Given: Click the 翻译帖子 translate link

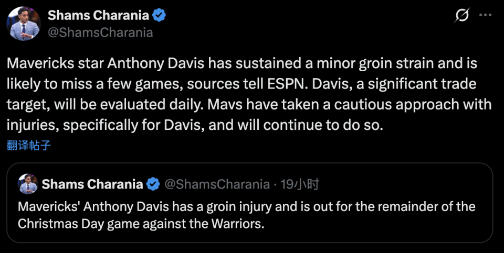Looking at the screenshot, I should point(29,145).
